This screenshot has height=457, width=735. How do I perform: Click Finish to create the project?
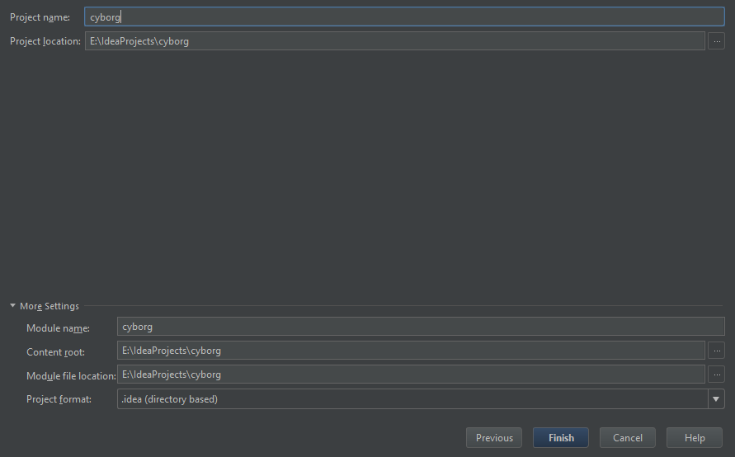click(x=561, y=438)
